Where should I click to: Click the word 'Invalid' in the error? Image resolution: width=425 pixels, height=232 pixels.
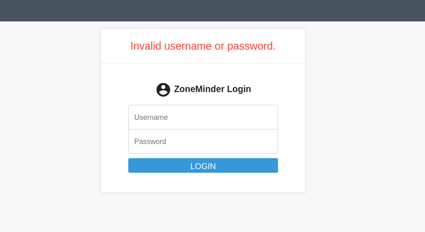click(x=146, y=46)
